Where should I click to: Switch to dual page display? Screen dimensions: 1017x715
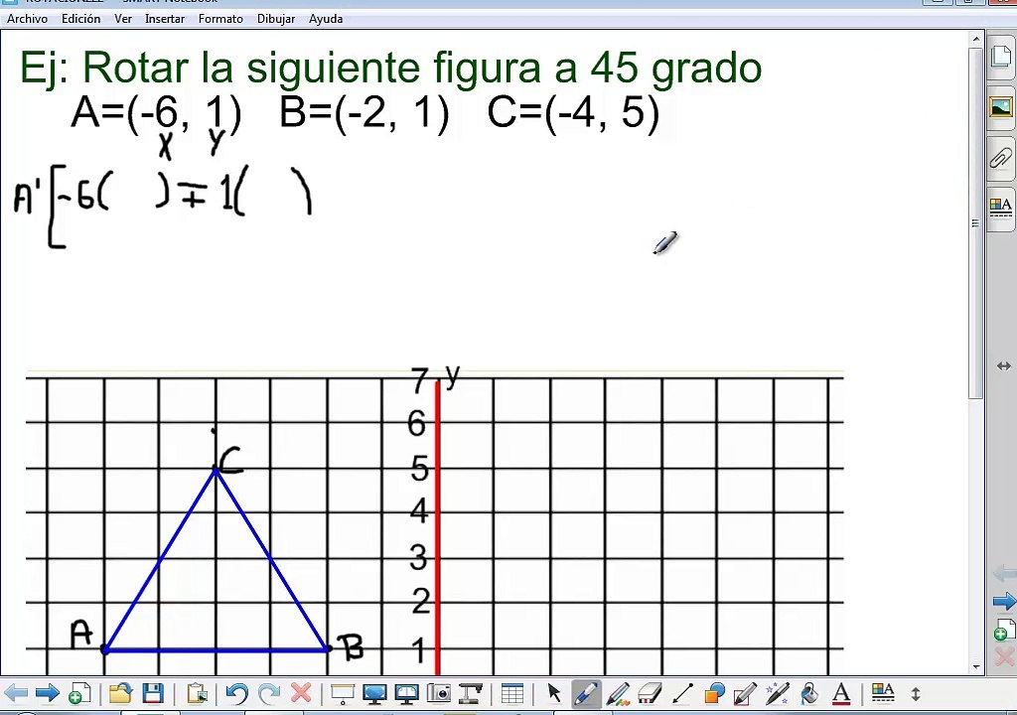(406, 693)
